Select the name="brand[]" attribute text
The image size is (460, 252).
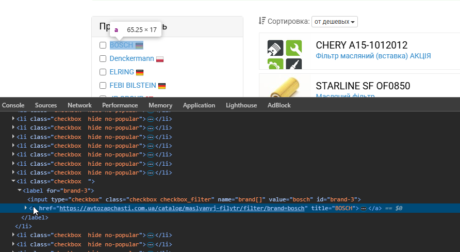[x=241, y=199]
